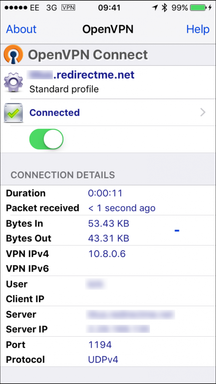
Task: Click the green checkmark status icon
Action: 13,112
